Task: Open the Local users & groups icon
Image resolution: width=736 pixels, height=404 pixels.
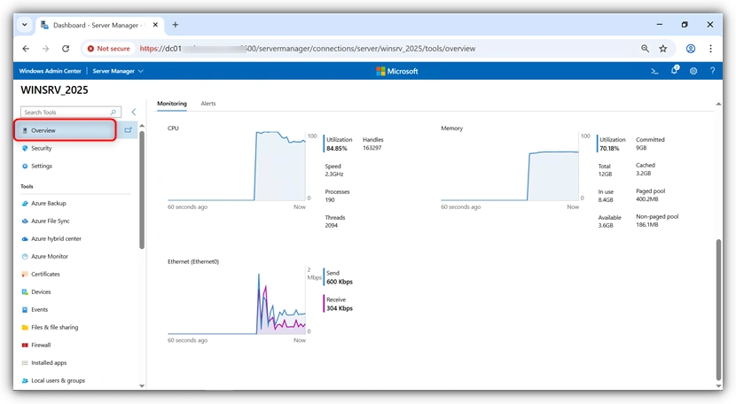Action: (x=25, y=381)
